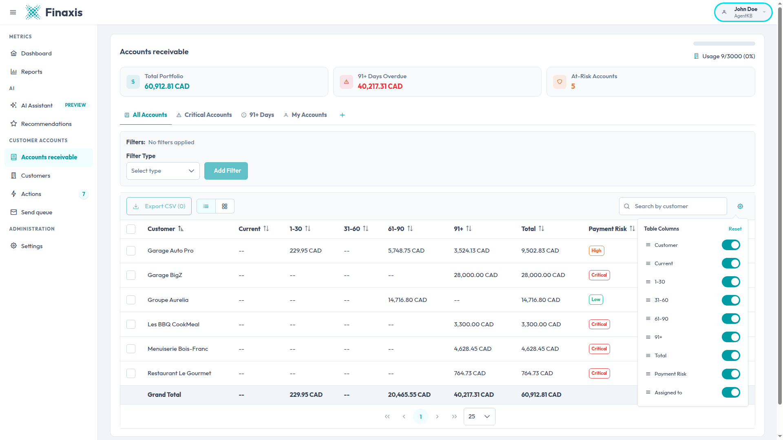The height and width of the screenshot is (440, 783).
Task: Click At-Risk Accounts shield icon
Action: click(x=560, y=82)
